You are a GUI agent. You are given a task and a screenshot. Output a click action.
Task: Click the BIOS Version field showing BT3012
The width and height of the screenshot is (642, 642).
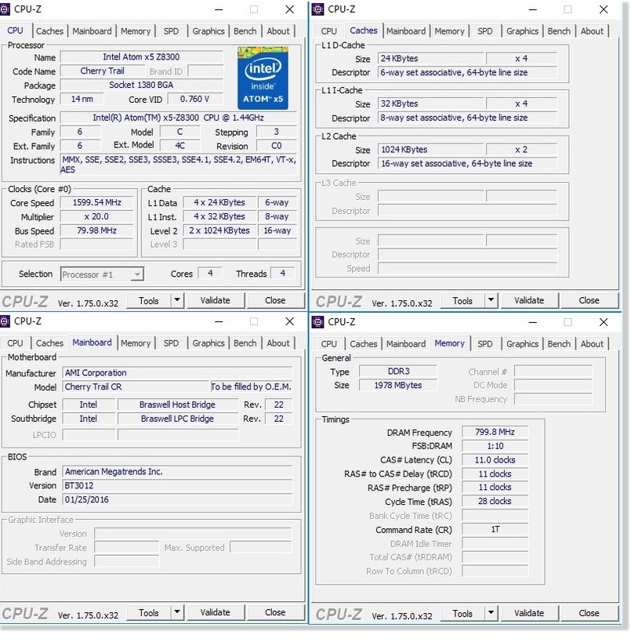(177, 485)
